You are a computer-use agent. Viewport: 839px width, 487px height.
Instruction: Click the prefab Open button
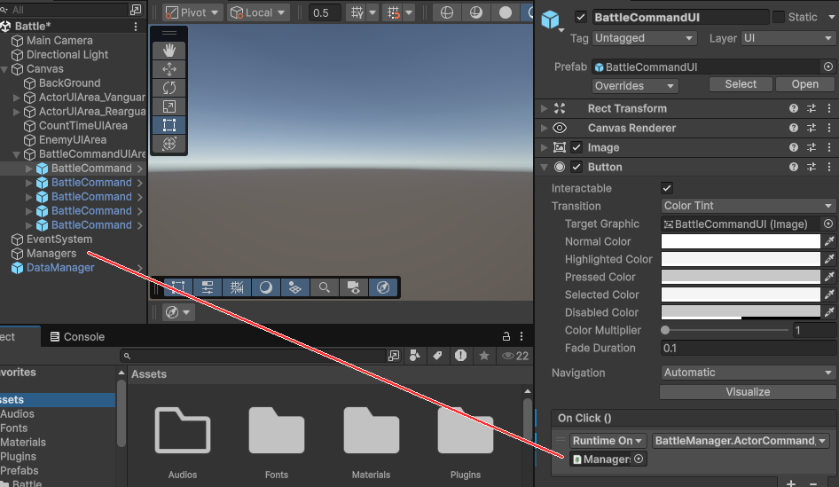click(x=804, y=84)
